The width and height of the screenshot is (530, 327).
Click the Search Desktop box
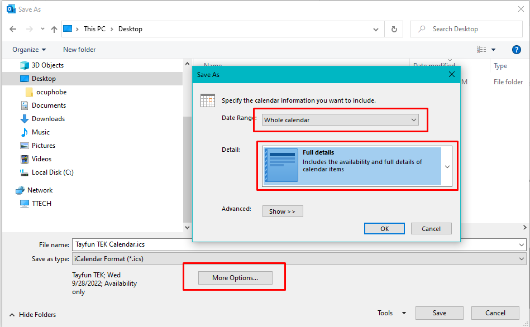pyautogui.click(x=472, y=29)
